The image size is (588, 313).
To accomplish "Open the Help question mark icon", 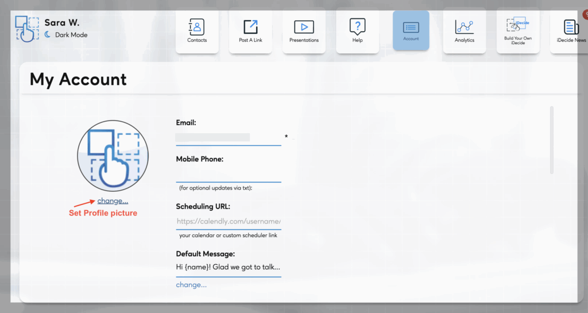I will [x=357, y=32].
